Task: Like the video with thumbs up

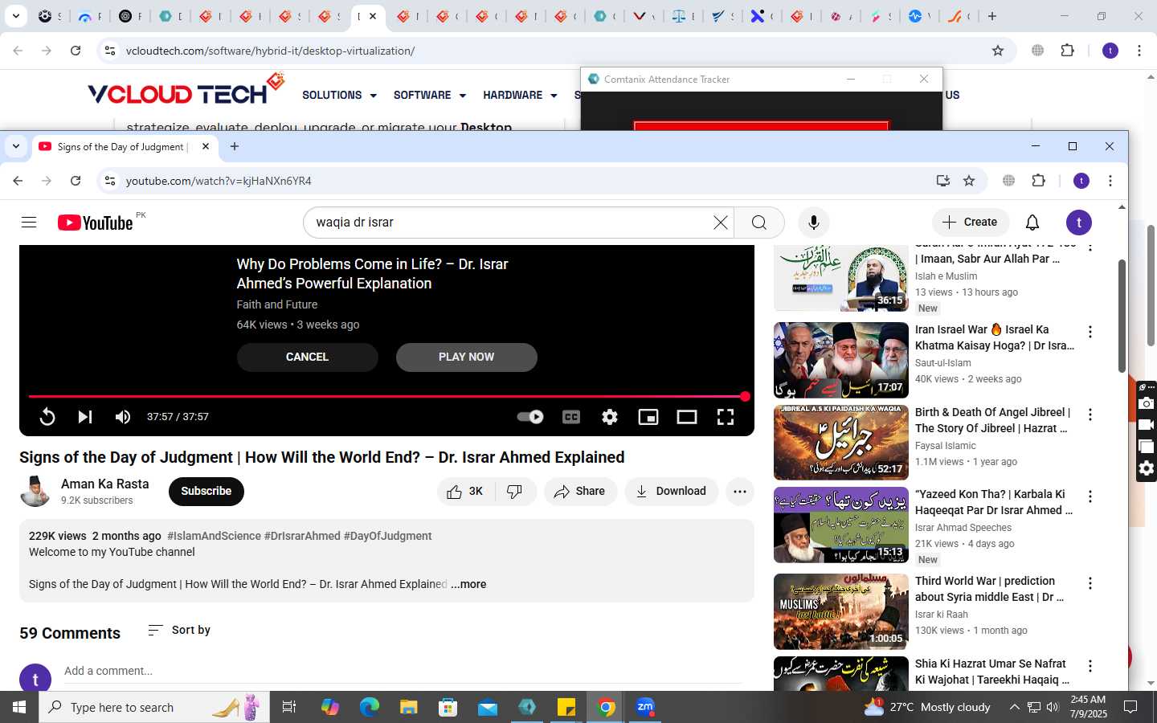Action: (x=465, y=492)
